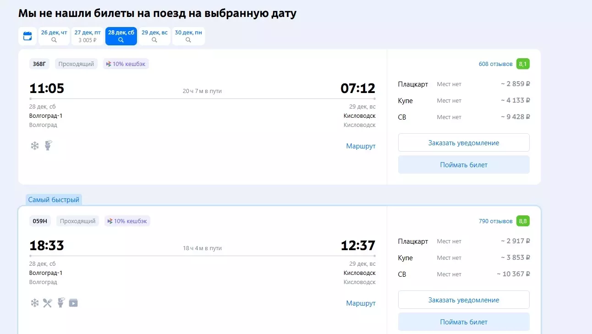This screenshot has height=334, width=592.
Task: Click departure time 18:33
Action: point(47,246)
